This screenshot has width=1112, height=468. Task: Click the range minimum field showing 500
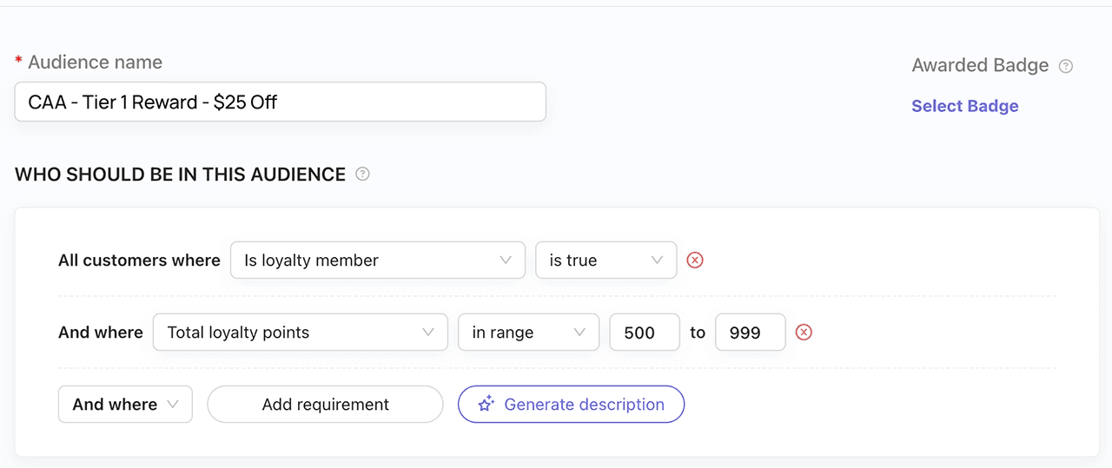(644, 332)
